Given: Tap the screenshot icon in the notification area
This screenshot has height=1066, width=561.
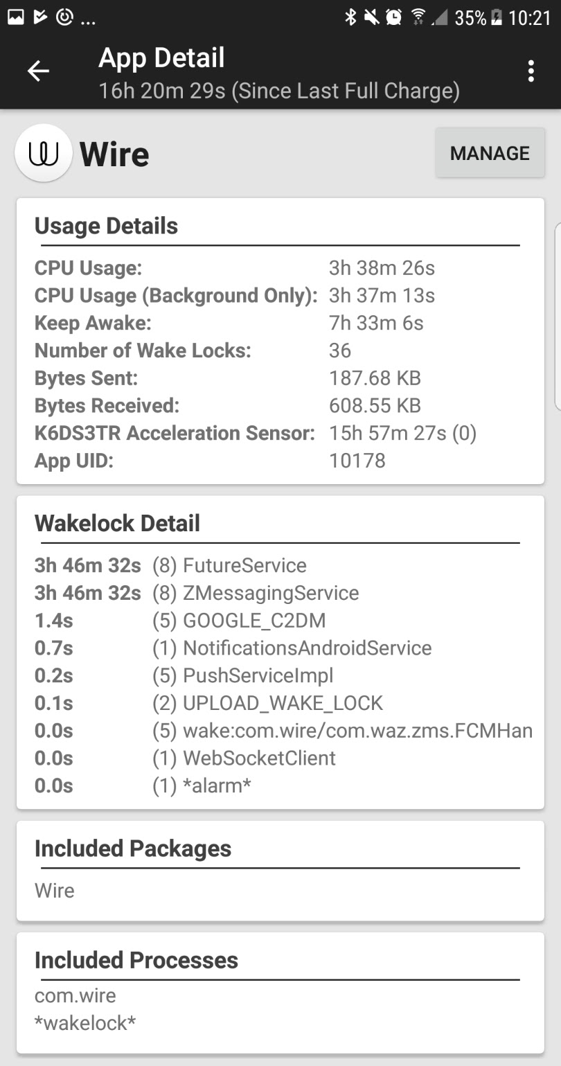Looking at the screenshot, I should coord(15,15).
